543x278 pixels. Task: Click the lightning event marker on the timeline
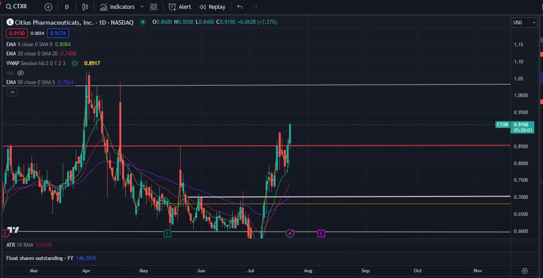[290, 233]
